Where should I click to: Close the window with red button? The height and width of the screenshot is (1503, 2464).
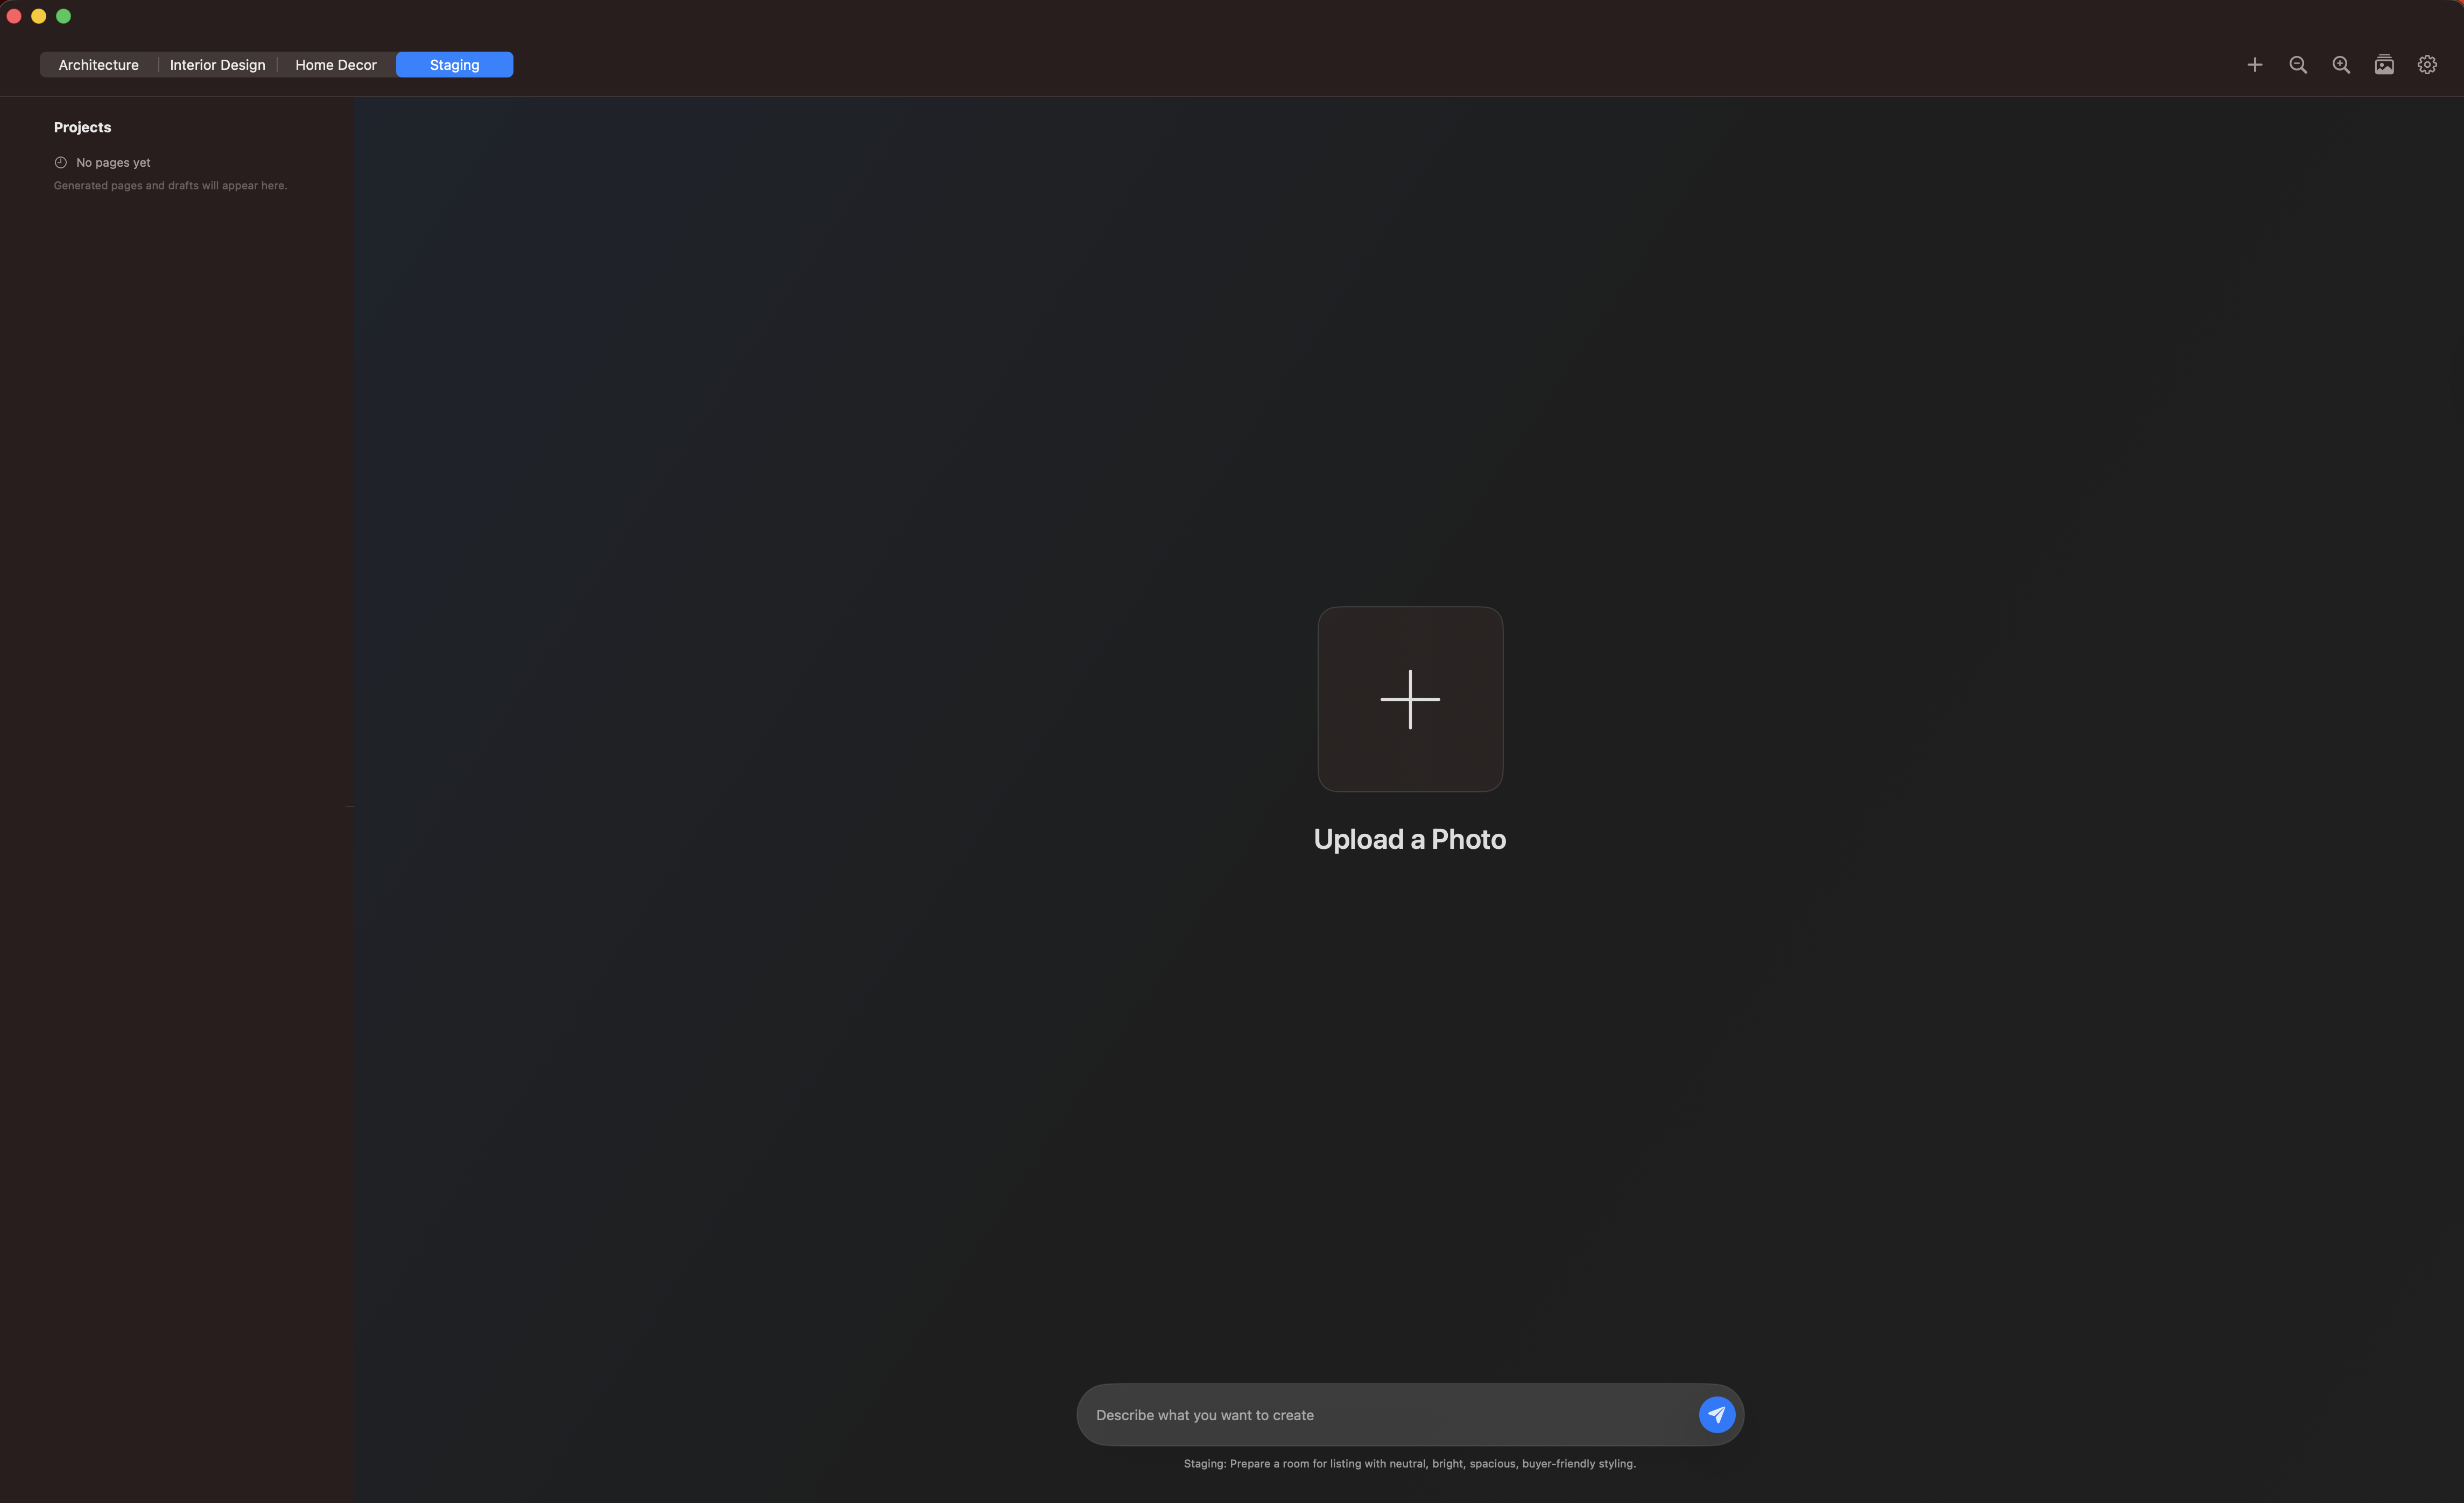[14, 16]
